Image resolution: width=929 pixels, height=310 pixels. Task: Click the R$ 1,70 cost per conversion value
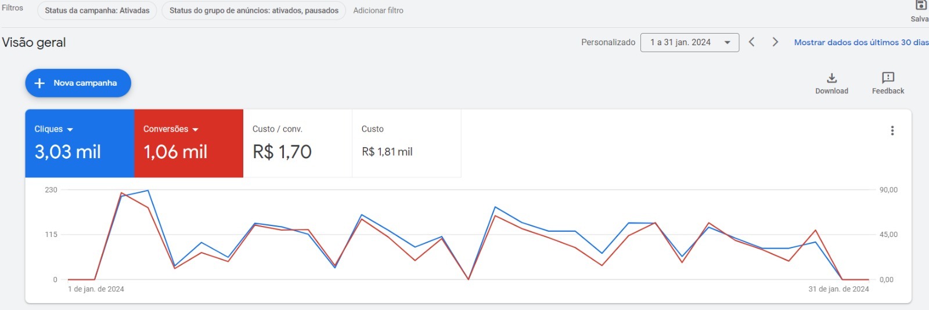[282, 152]
